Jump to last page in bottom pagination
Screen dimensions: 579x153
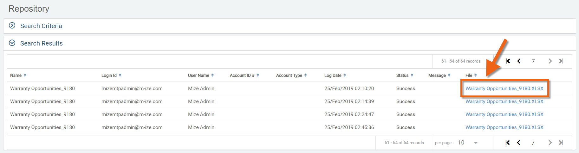(561, 143)
